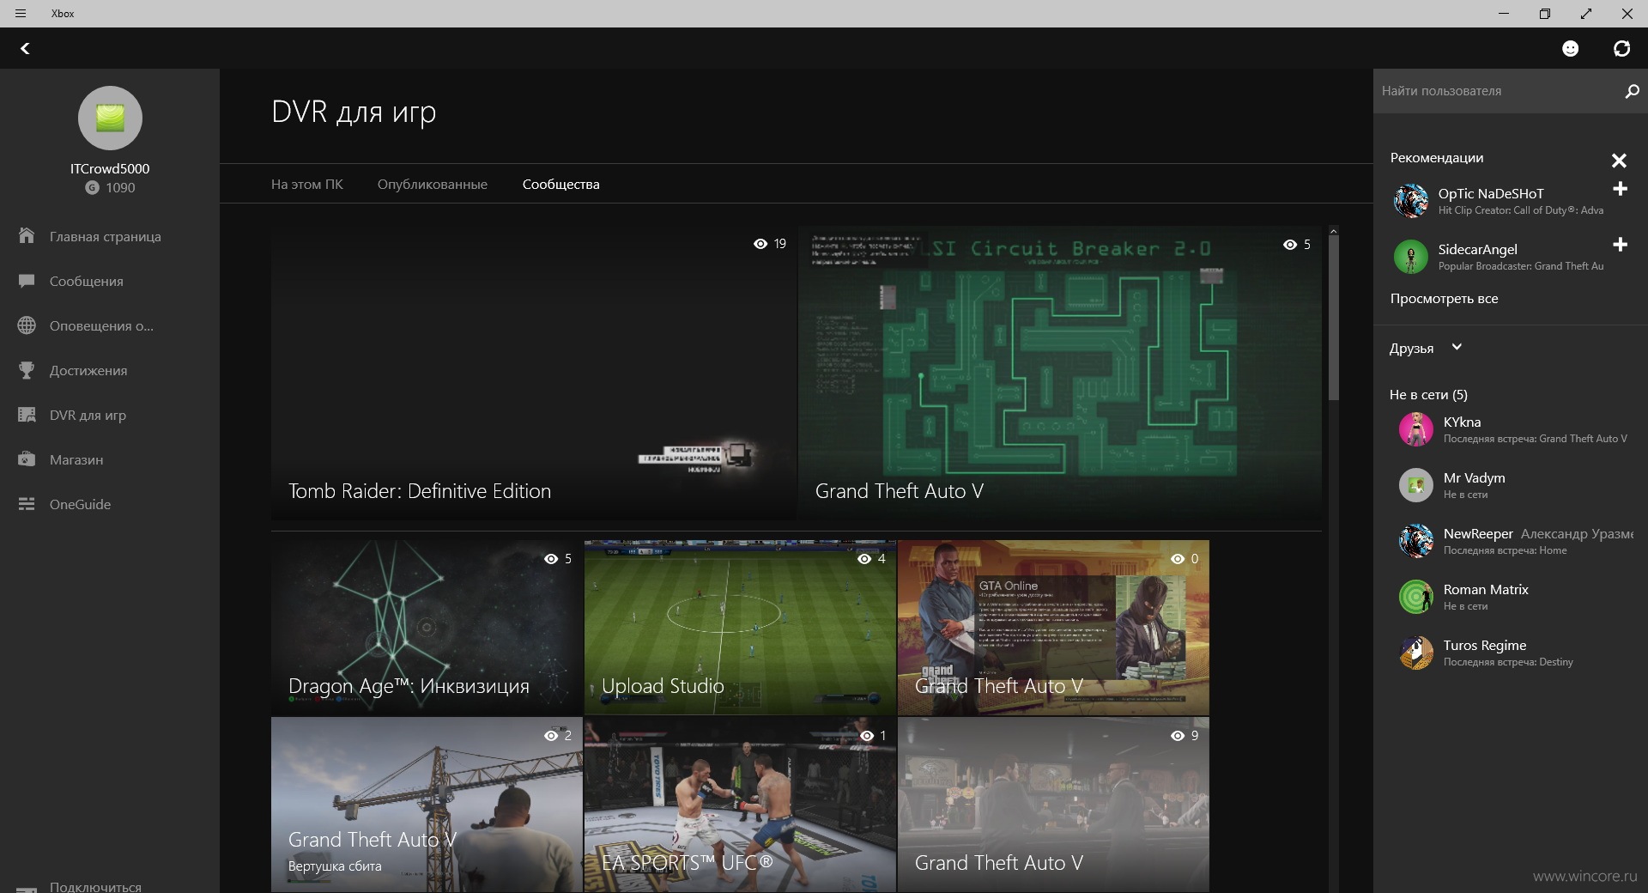Open SidecarAngel avatar
Viewport: 1648px width, 893px height.
click(x=1410, y=257)
